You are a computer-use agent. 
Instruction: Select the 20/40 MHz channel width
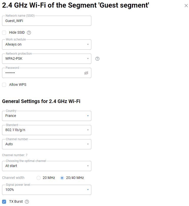pyautogui.click(x=62, y=178)
